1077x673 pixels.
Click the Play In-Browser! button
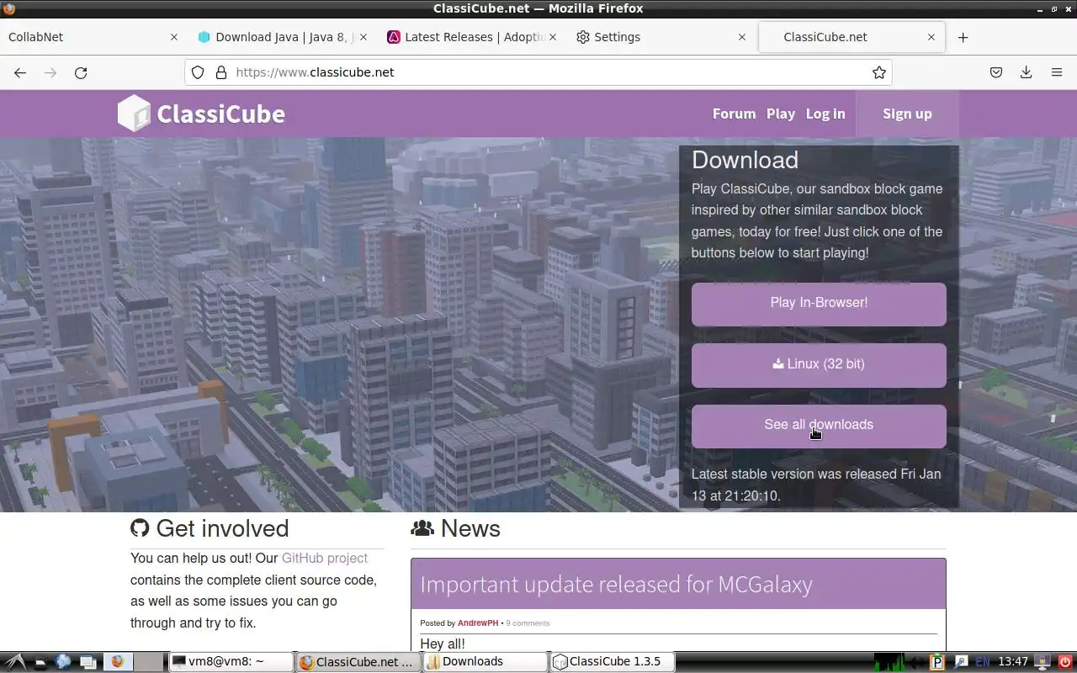819,304
